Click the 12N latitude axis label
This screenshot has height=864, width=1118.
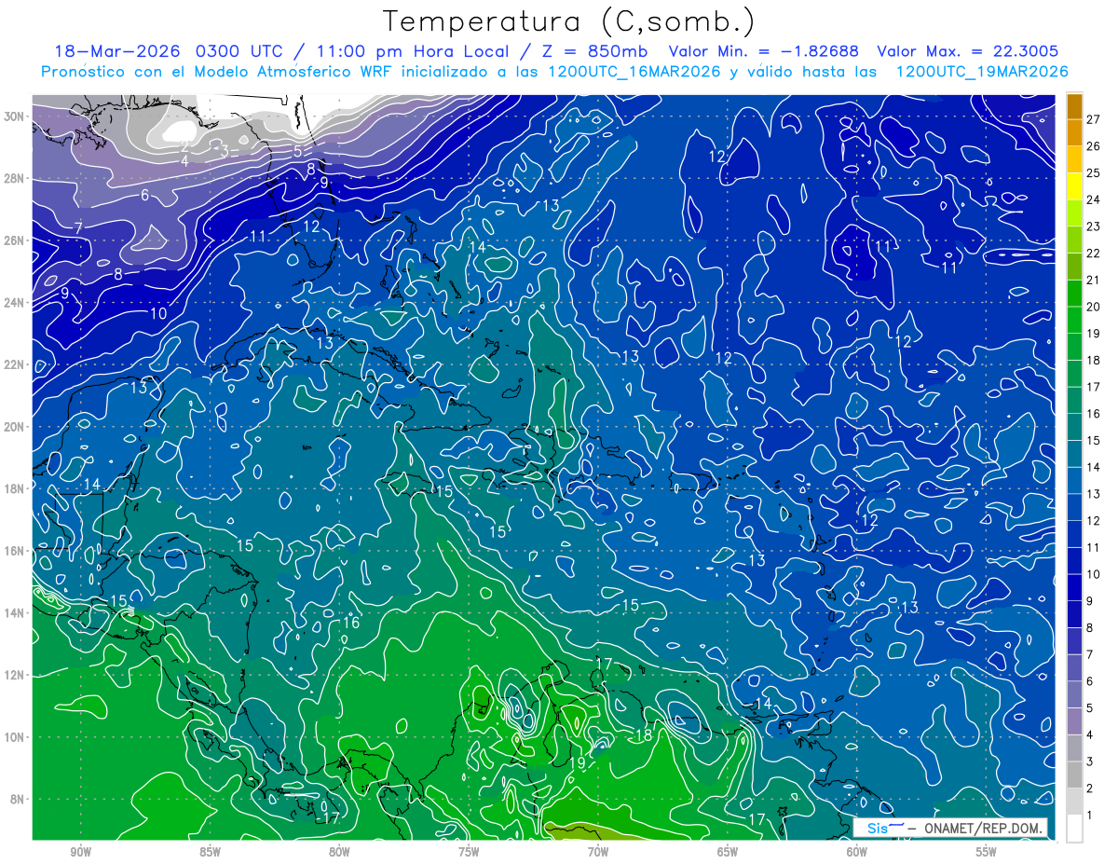tap(14, 675)
